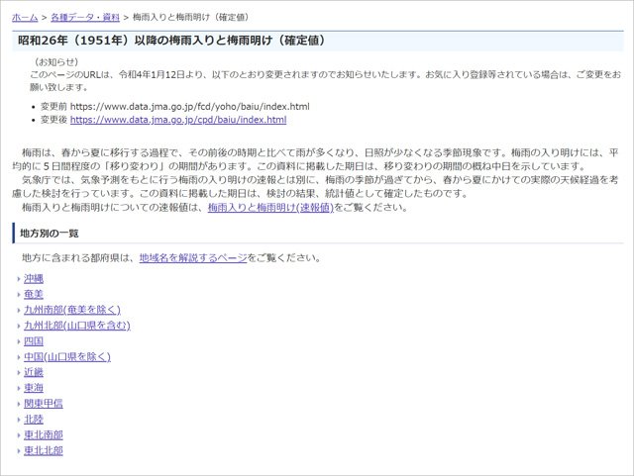Select the 沖縄 region link
This screenshot has width=634, height=476.
34,279
